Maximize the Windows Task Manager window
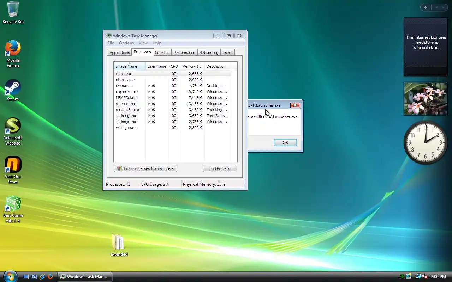The height and width of the screenshot is (282, 452). (228, 36)
